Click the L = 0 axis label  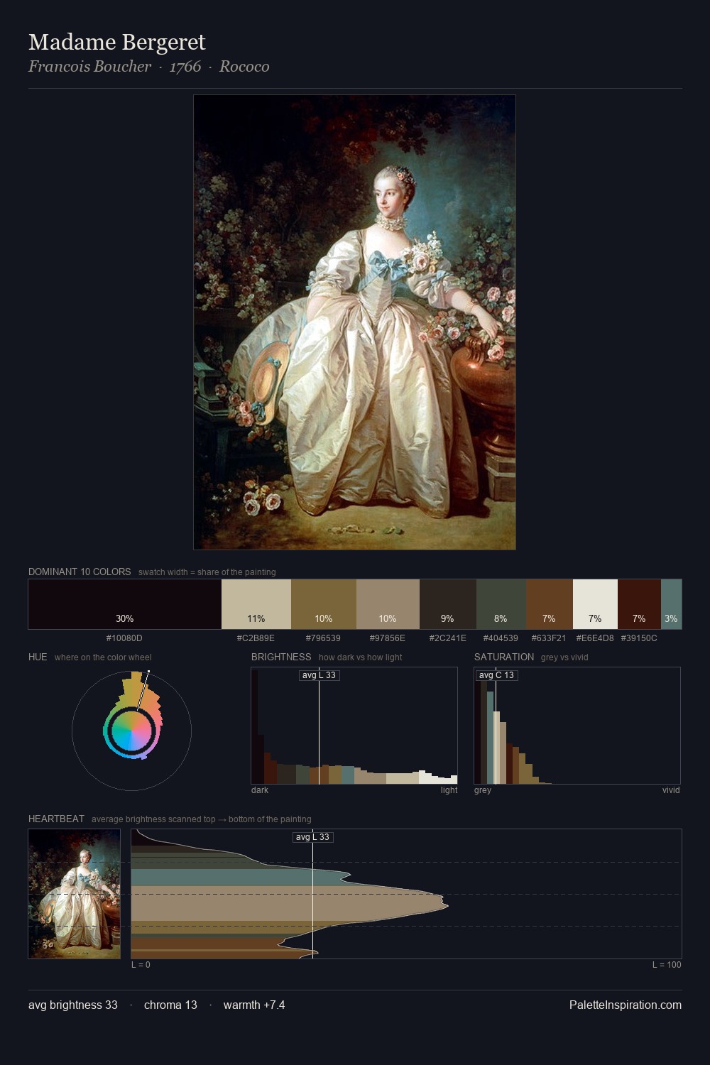pyautogui.click(x=141, y=965)
